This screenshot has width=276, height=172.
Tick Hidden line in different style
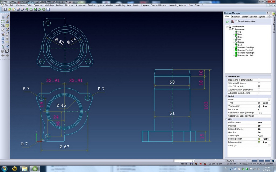tap(259, 80)
